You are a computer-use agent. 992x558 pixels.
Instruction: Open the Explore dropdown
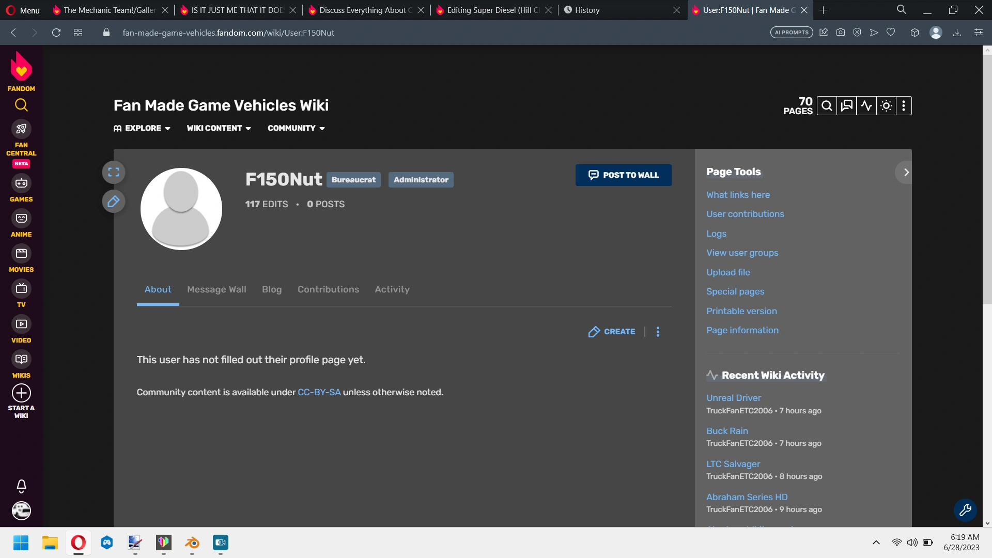coord(142,128)
